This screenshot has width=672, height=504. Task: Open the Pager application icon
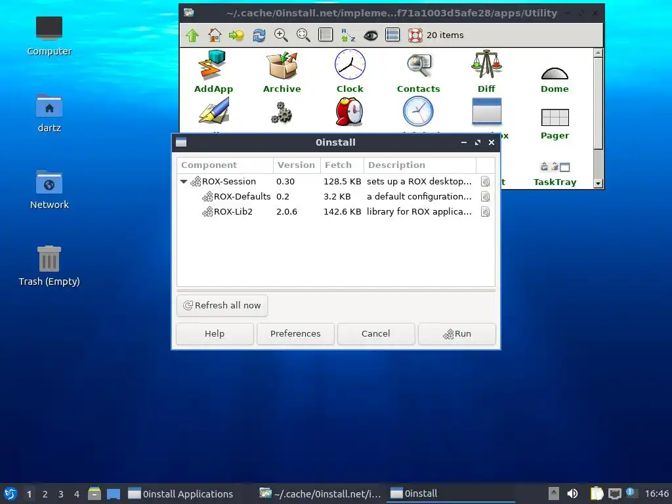tap(555, 124)
